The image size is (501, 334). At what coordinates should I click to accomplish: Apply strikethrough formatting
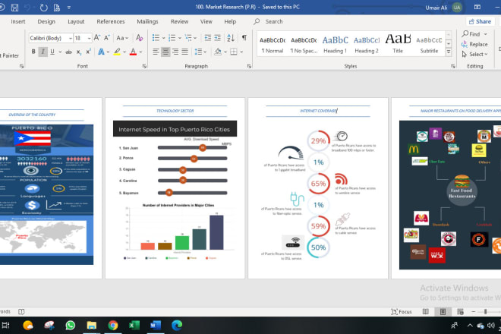[x=68, y=52]
